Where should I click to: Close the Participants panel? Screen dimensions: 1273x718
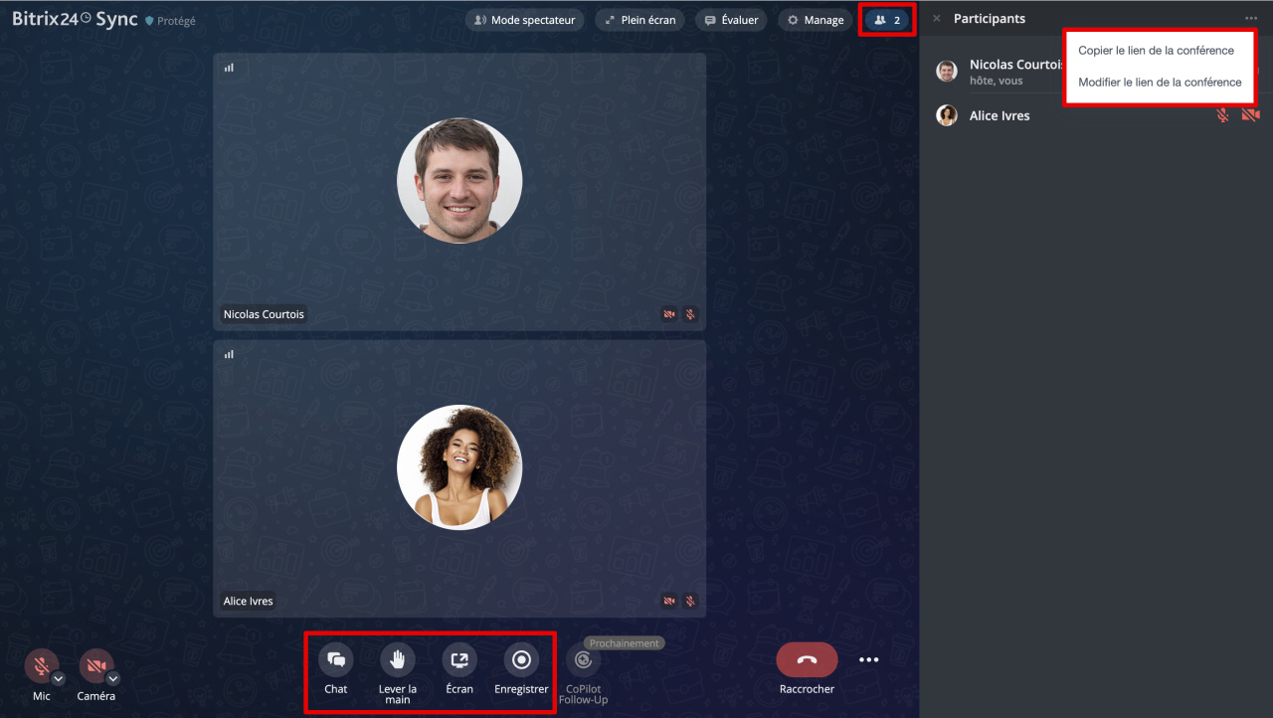936,19
